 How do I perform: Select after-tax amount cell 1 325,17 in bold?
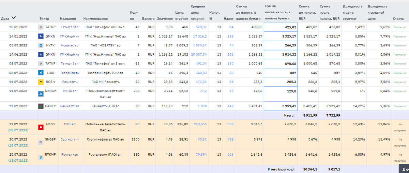tap(281, 36)
